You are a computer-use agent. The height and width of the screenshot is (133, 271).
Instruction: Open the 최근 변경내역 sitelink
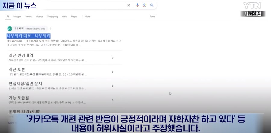tap(21, 55)
